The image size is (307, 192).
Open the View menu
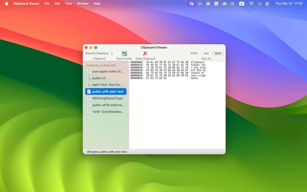click(68, 4)
